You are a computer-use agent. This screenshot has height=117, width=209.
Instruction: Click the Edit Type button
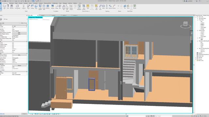(x=24, y=23)
